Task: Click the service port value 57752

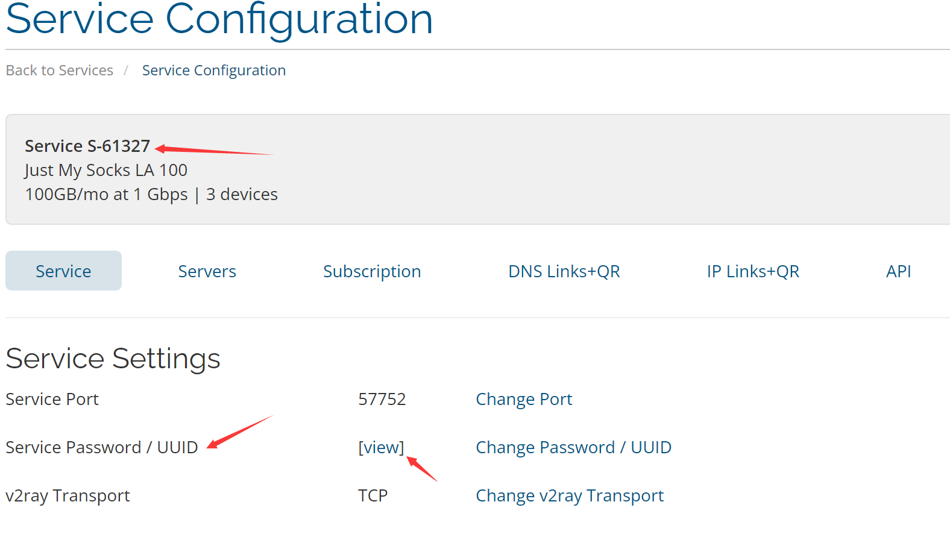Action: click(x=382, y=399)
